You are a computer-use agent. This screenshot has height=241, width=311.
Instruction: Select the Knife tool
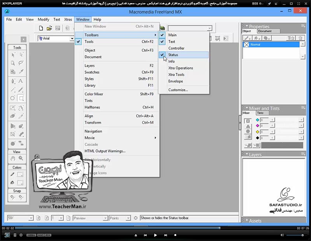(x=21, y=116)
